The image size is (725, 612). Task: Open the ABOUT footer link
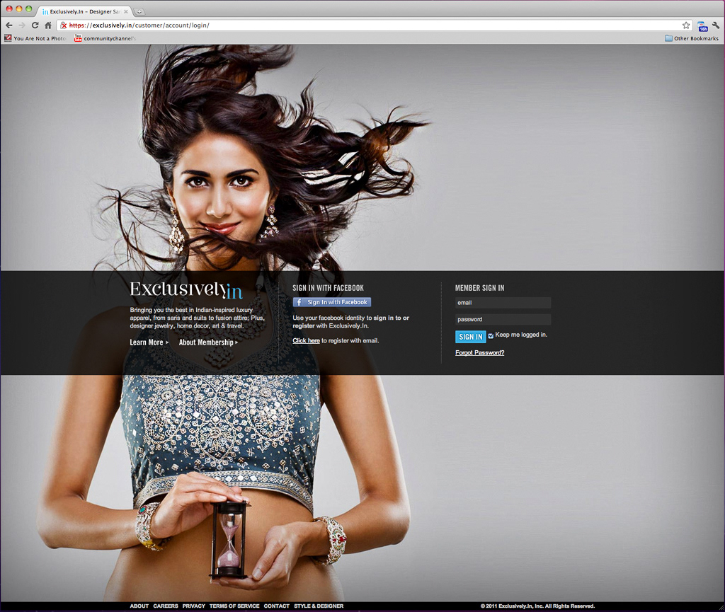click(x=139, y=606)
